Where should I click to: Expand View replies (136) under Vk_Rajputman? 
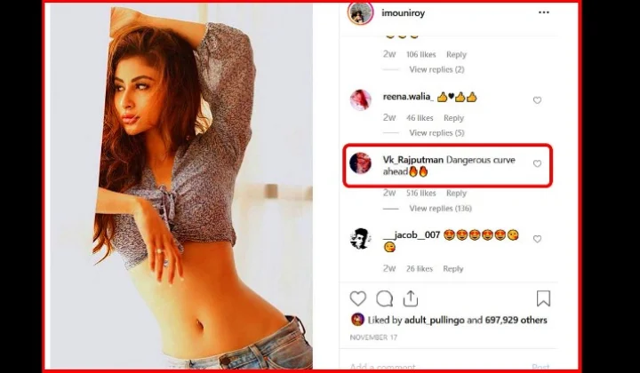pyautogui.click(x=440, y=209)
